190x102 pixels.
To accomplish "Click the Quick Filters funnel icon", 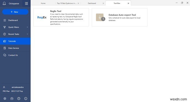I will tap(5, 27).
